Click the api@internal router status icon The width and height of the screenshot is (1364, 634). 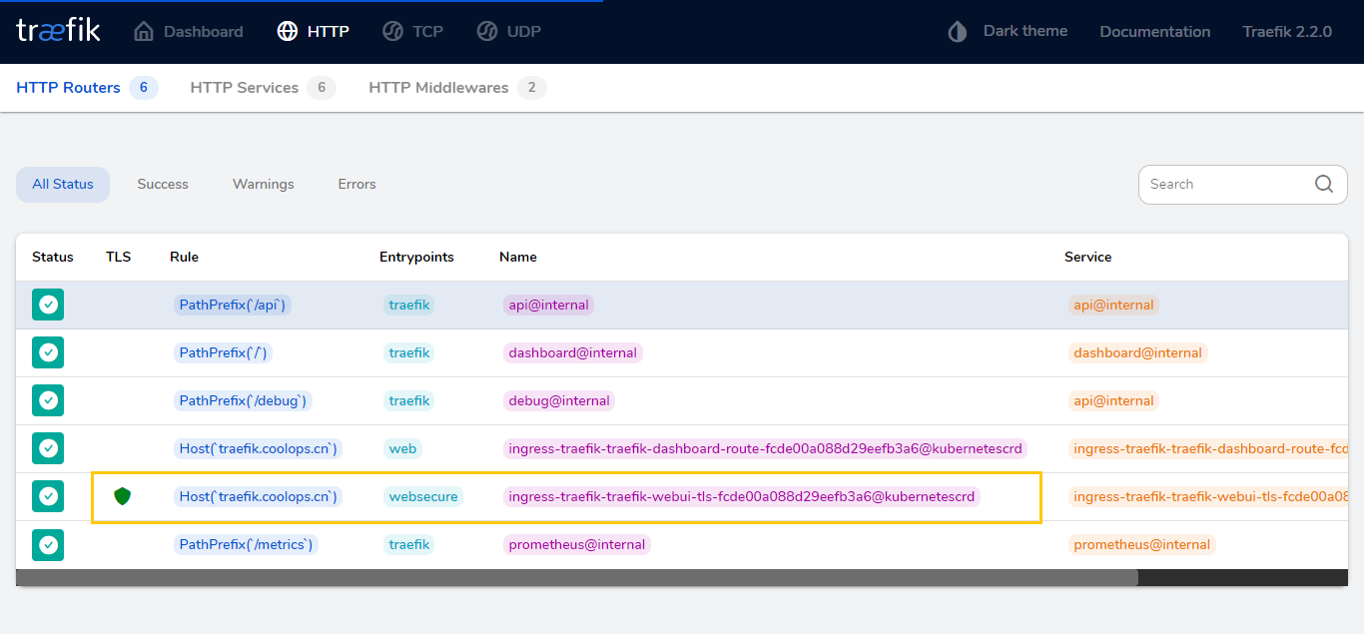point(48,305)
